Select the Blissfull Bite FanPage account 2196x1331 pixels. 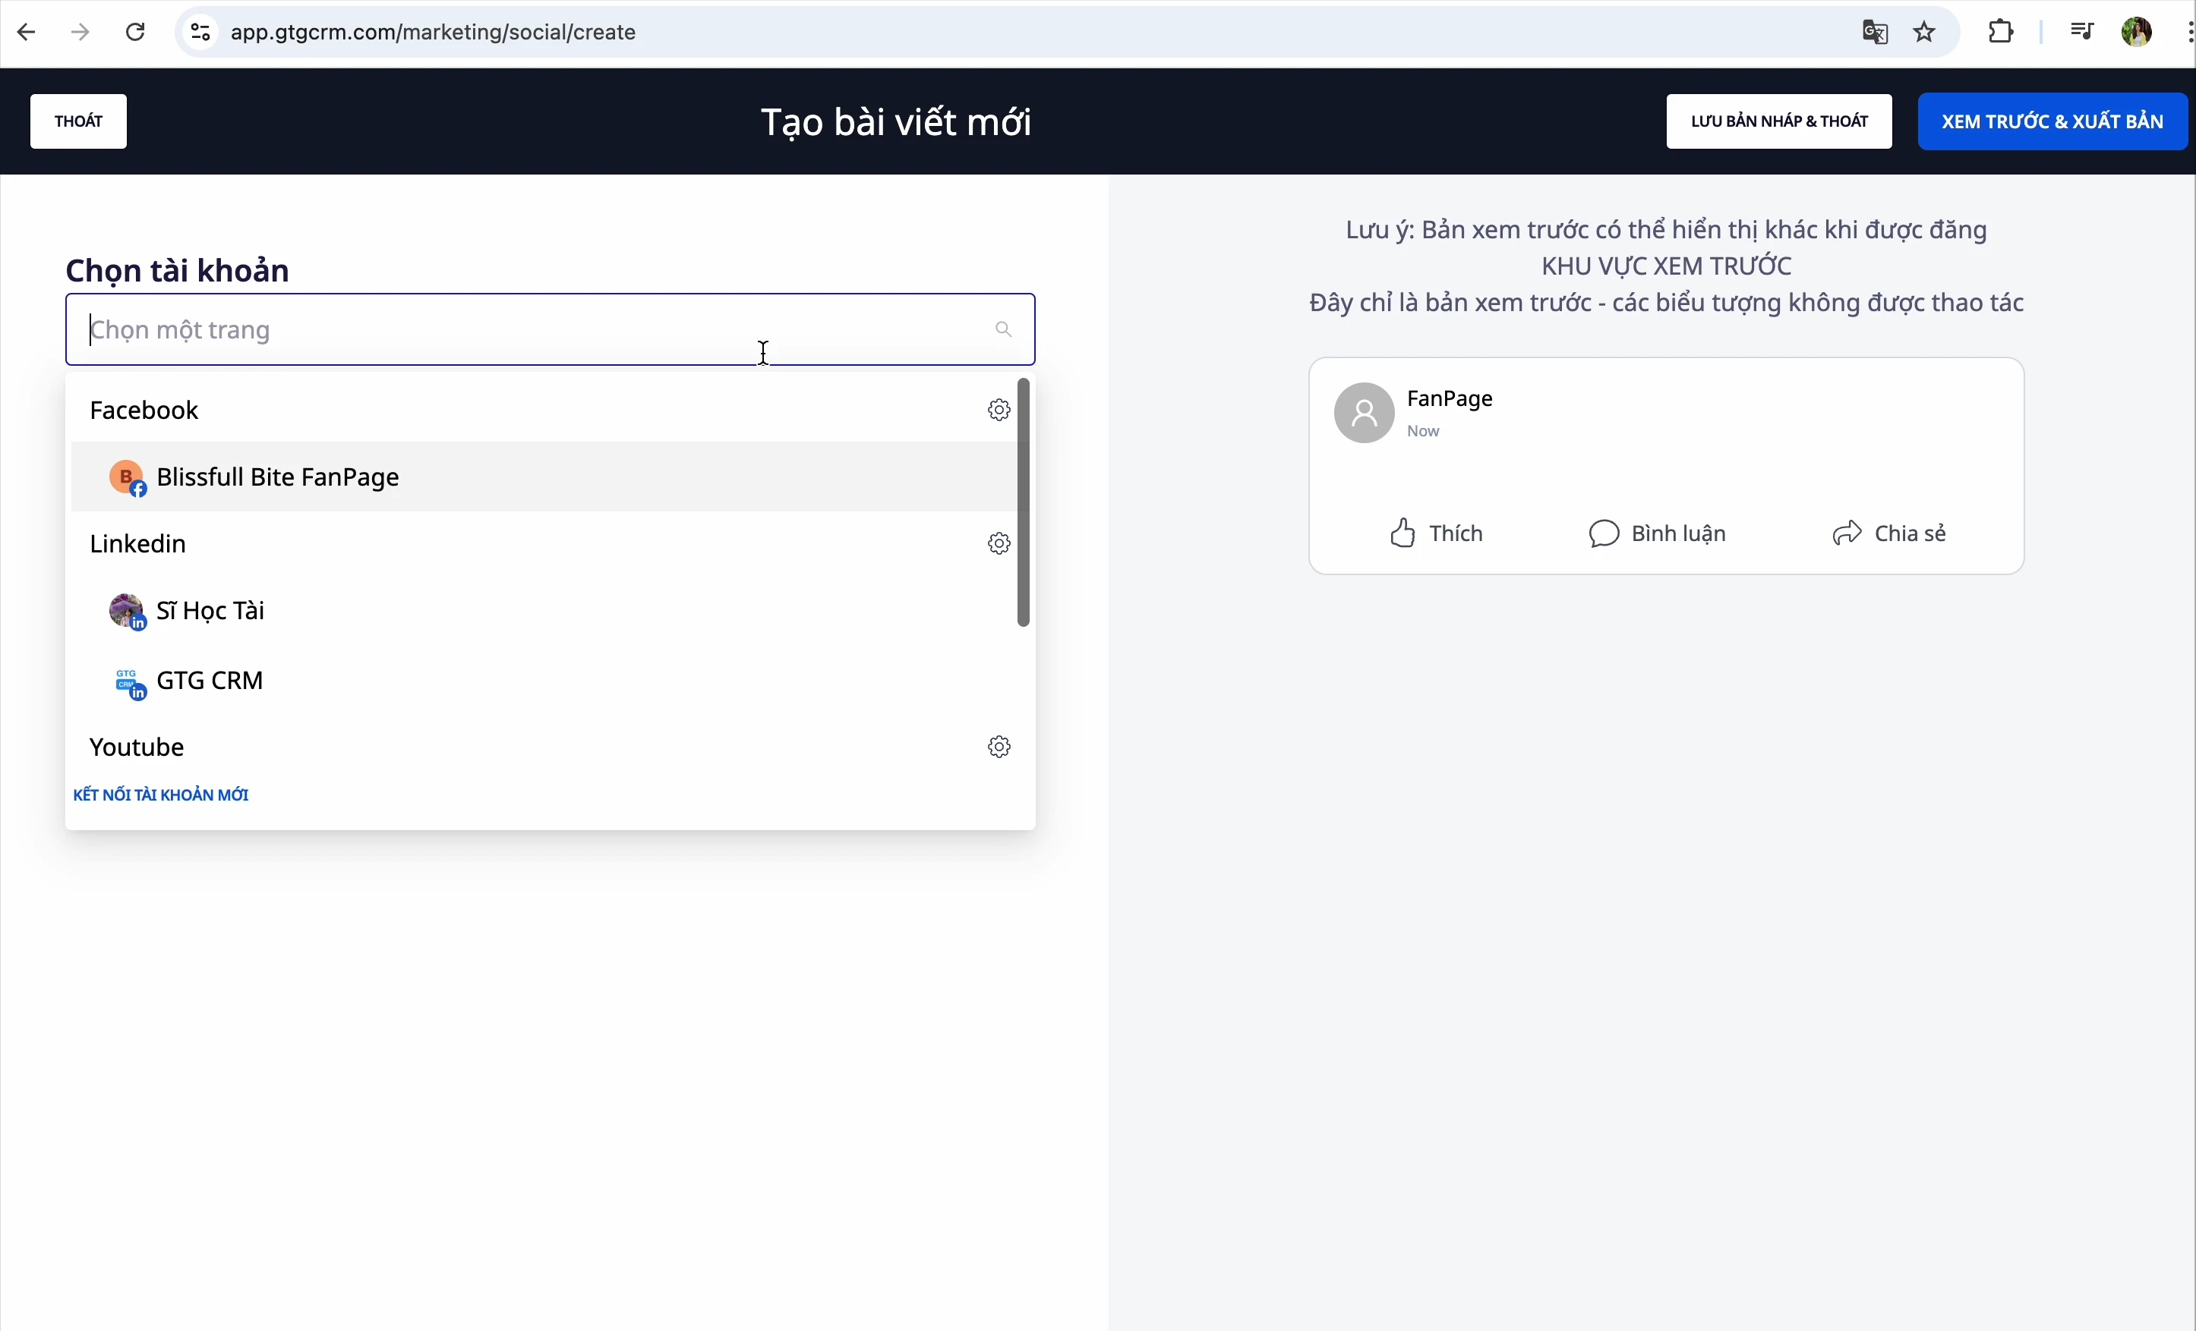click(279, 477)
